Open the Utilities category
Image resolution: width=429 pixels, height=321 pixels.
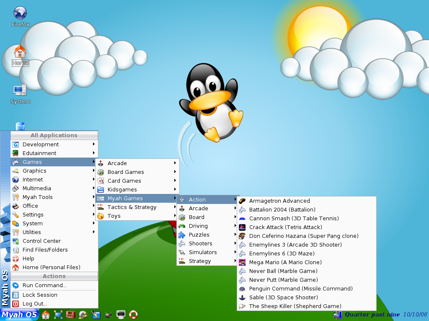point(54,232)
